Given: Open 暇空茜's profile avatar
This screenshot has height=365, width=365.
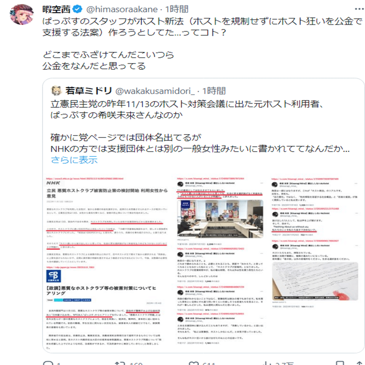Looking at the screenshot, I should click(x=22, y=14).
